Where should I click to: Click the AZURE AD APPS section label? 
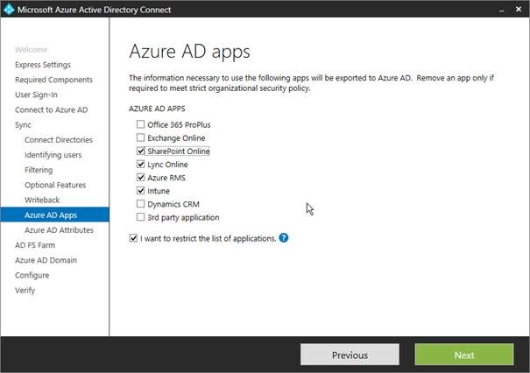coord(157,109)
